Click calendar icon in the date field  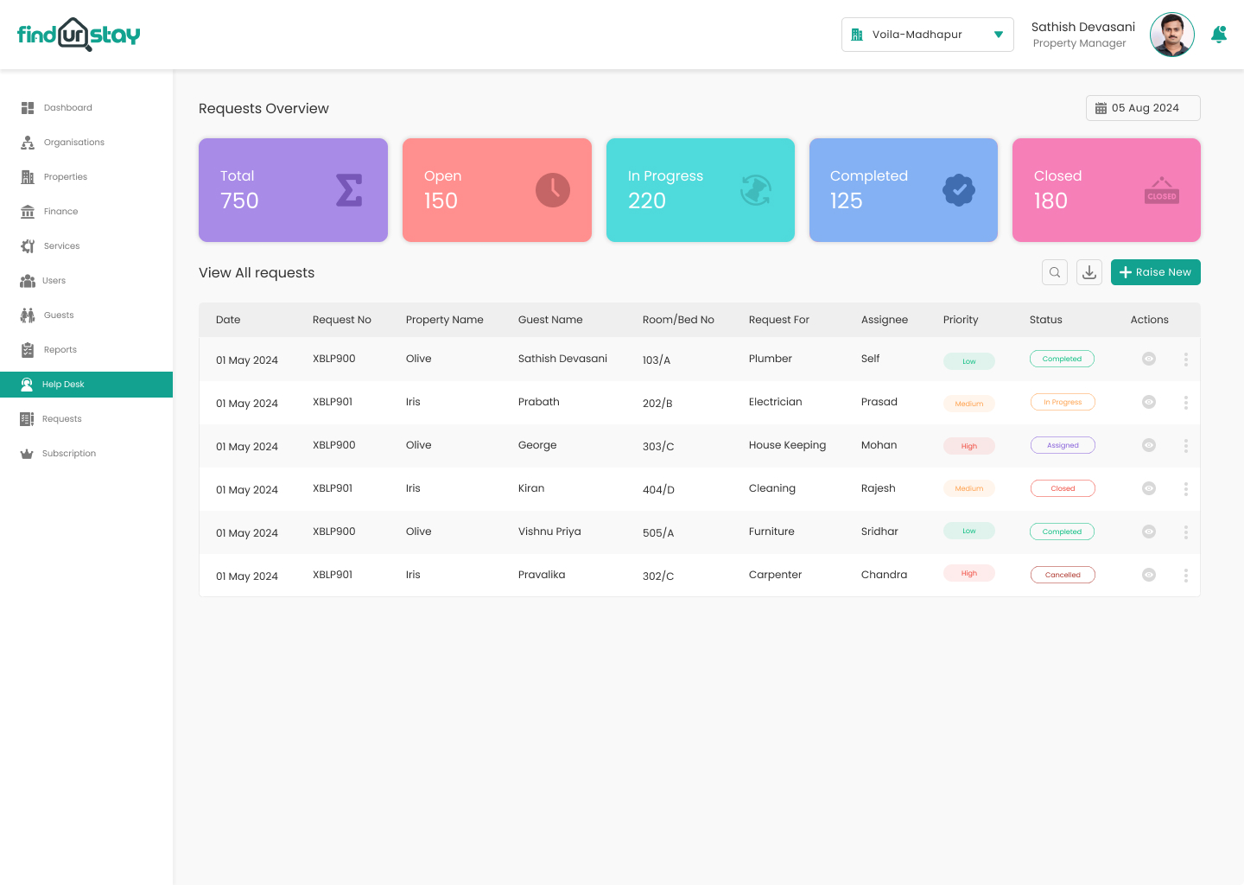pos(1101,108)
